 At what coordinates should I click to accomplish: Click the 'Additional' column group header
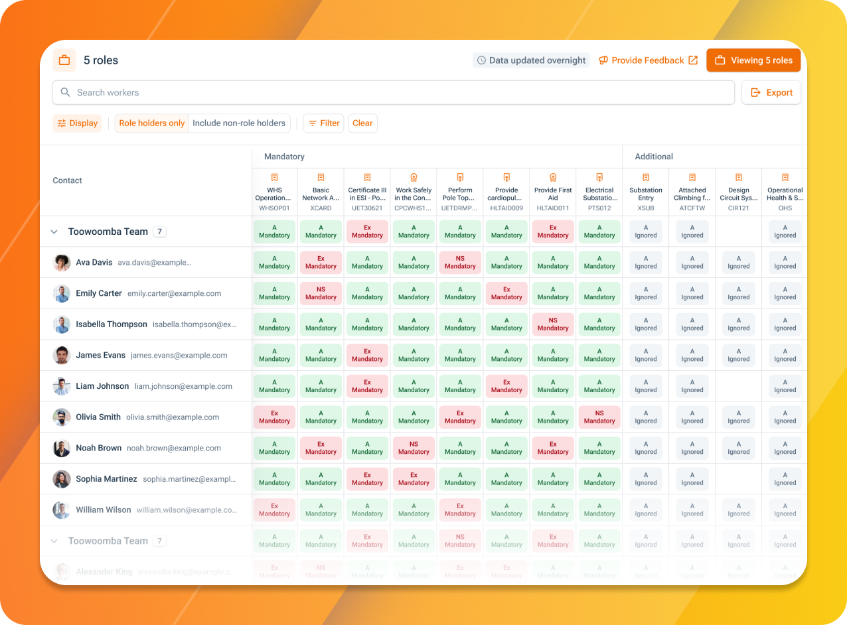(654, 157)
